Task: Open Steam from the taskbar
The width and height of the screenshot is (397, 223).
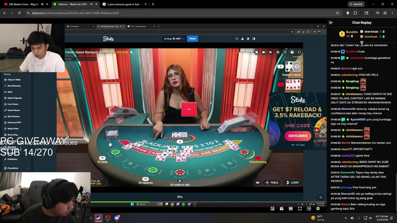Action: click(98, 218)
